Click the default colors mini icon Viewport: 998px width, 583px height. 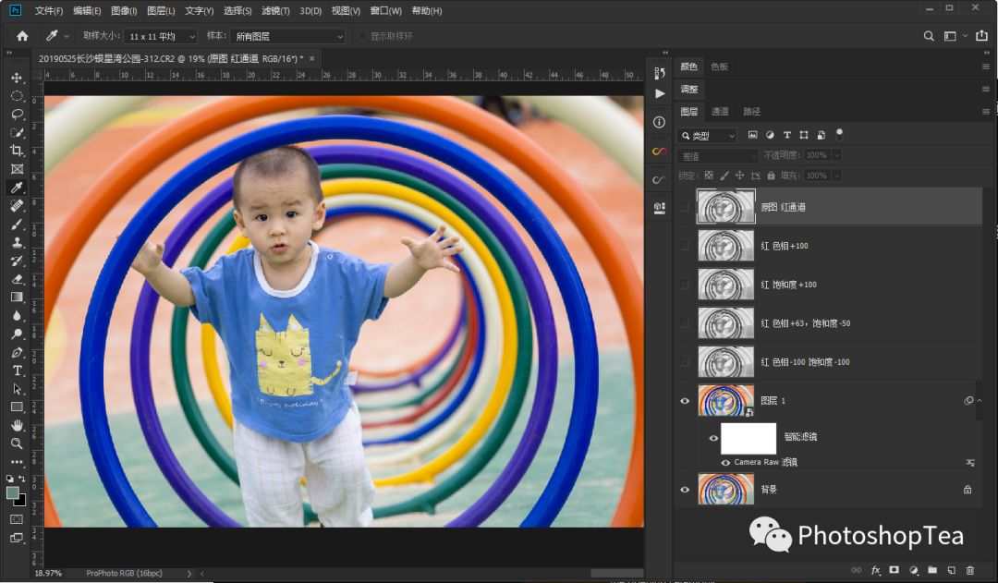tap(9, 479)
